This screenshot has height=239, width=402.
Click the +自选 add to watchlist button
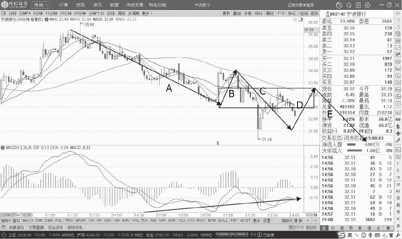(x=303, y=13)
